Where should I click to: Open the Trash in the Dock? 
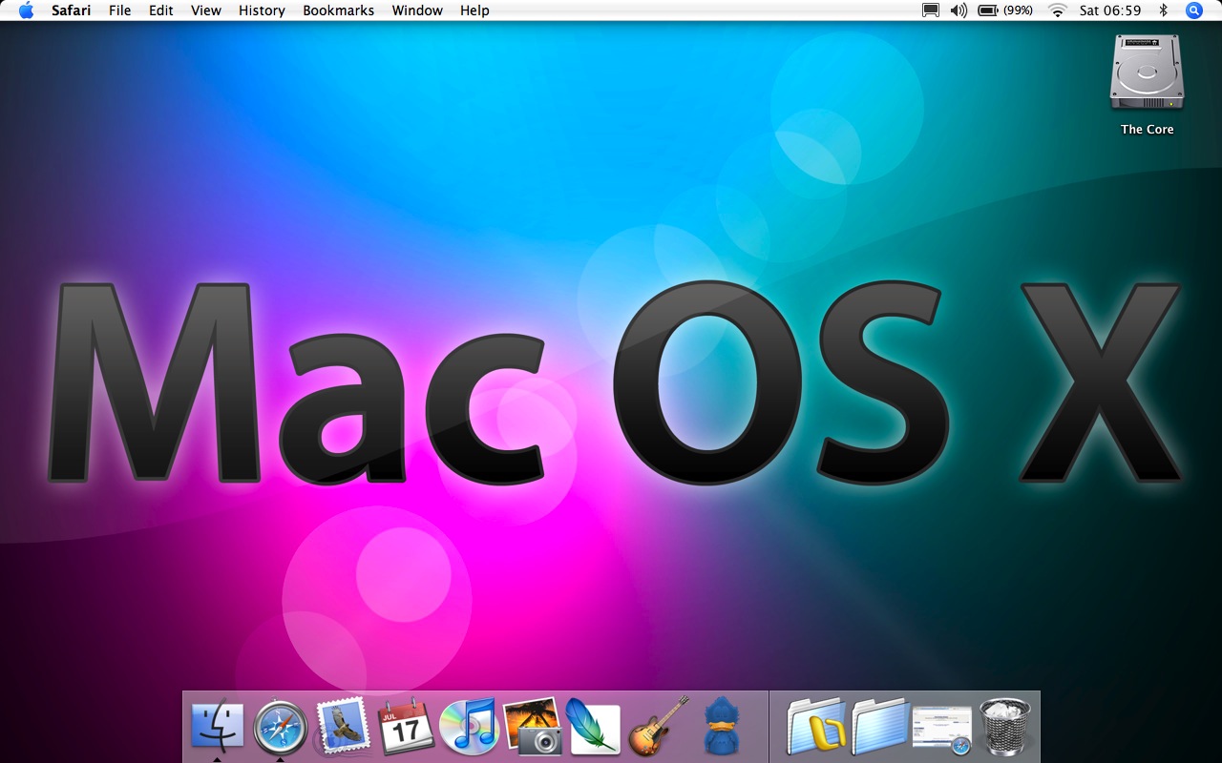[x=1005, y=727]
